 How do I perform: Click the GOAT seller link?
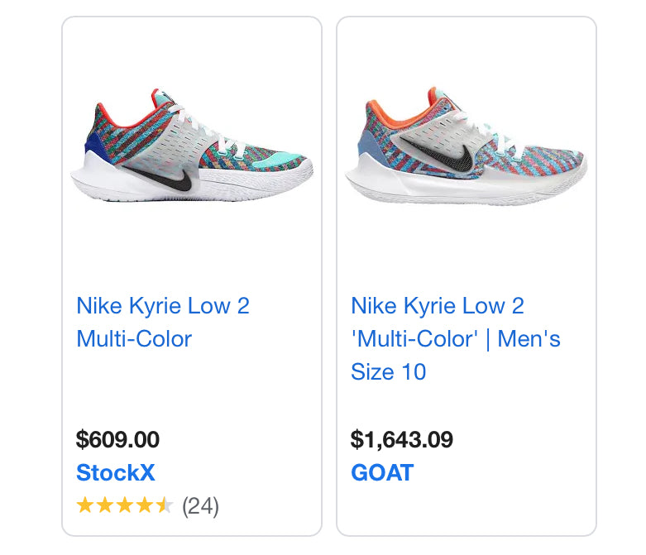pyautogui.click(x=381, y=472)
